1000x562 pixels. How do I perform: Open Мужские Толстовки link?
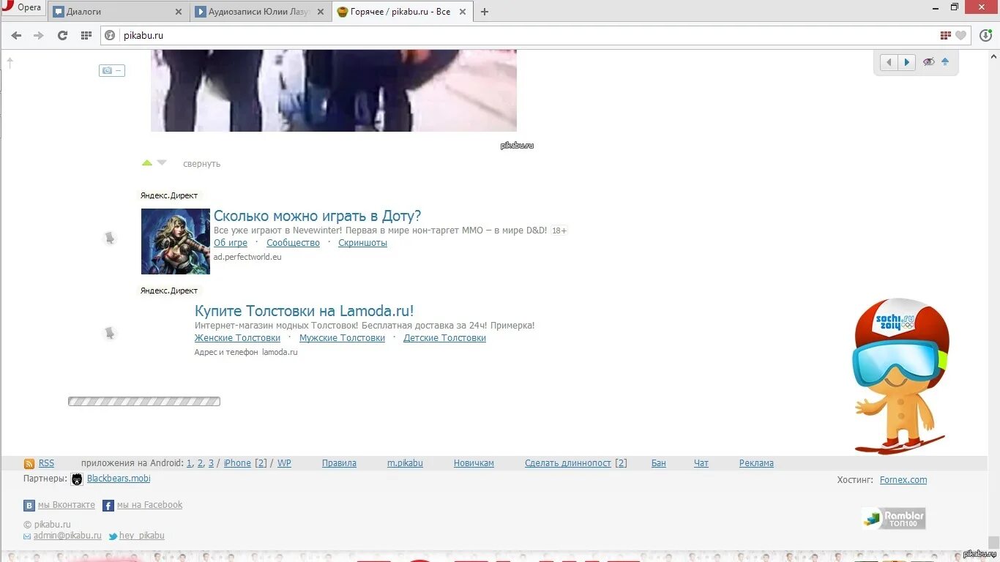(x=342, y=338)
